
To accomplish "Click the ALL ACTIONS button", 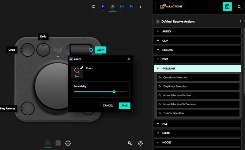I will pyautogui.click(x=170, y=6).
